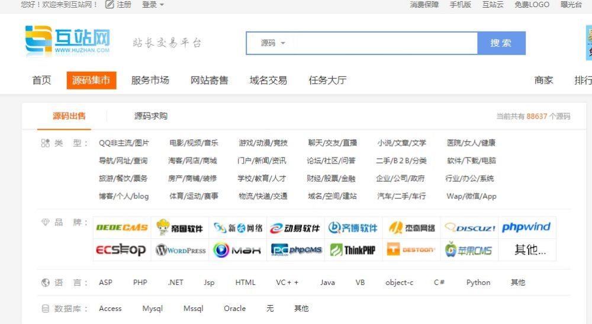Select the 其他... brand option
This screenshot has width=592, height=324.
pos(530,249)
